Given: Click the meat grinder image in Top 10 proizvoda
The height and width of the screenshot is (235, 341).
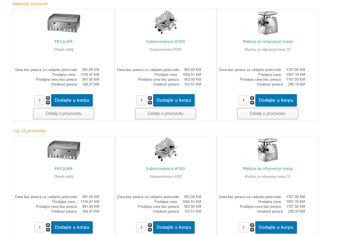Looking at the screenshot, I should [268, 150].
